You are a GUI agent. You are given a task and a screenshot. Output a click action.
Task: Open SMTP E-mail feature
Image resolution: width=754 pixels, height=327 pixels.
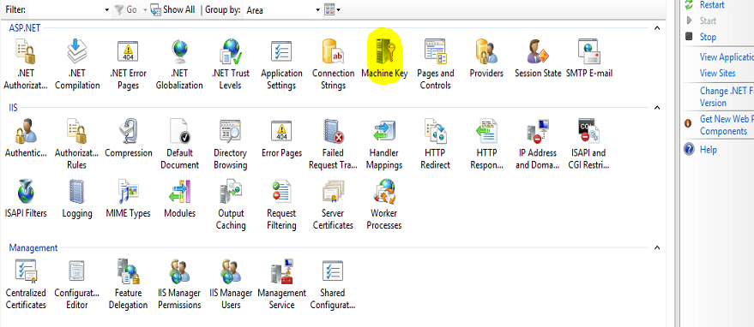point(589,59)
